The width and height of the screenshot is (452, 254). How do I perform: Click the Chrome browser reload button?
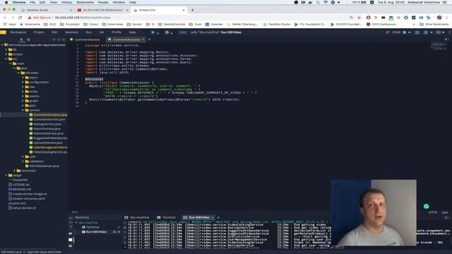pyautogui.click(x=20, y=18)
